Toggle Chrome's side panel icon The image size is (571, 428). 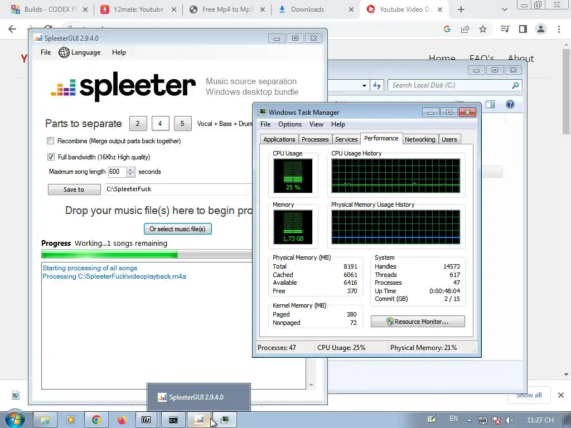523,29
